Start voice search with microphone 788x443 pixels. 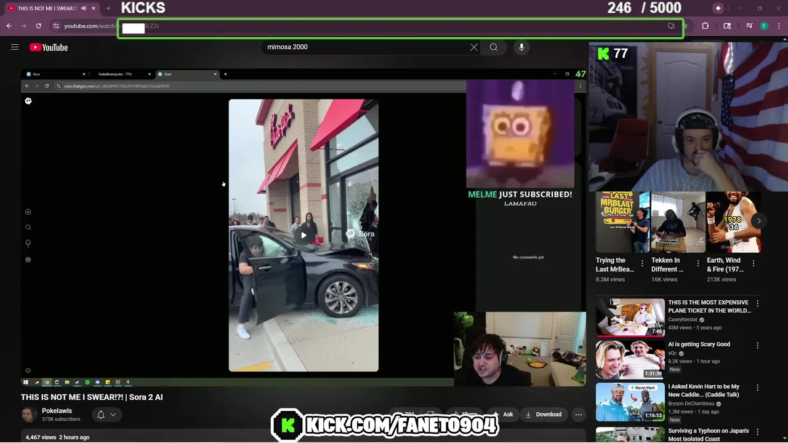point(521,47)
